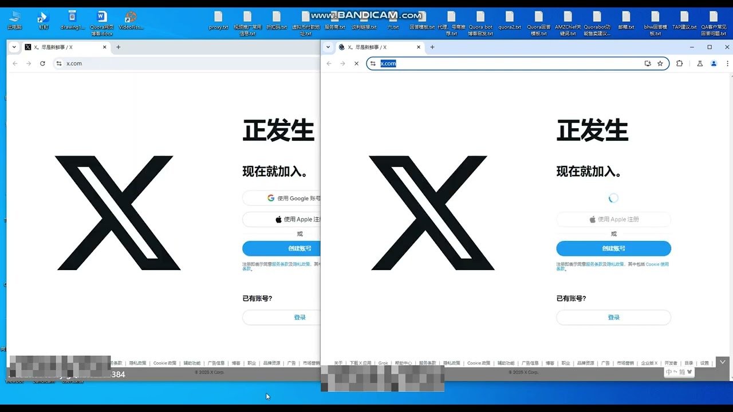Click 创建账号 button in left window
This screenshot has height=412, width=733.
tap(281, 248)
